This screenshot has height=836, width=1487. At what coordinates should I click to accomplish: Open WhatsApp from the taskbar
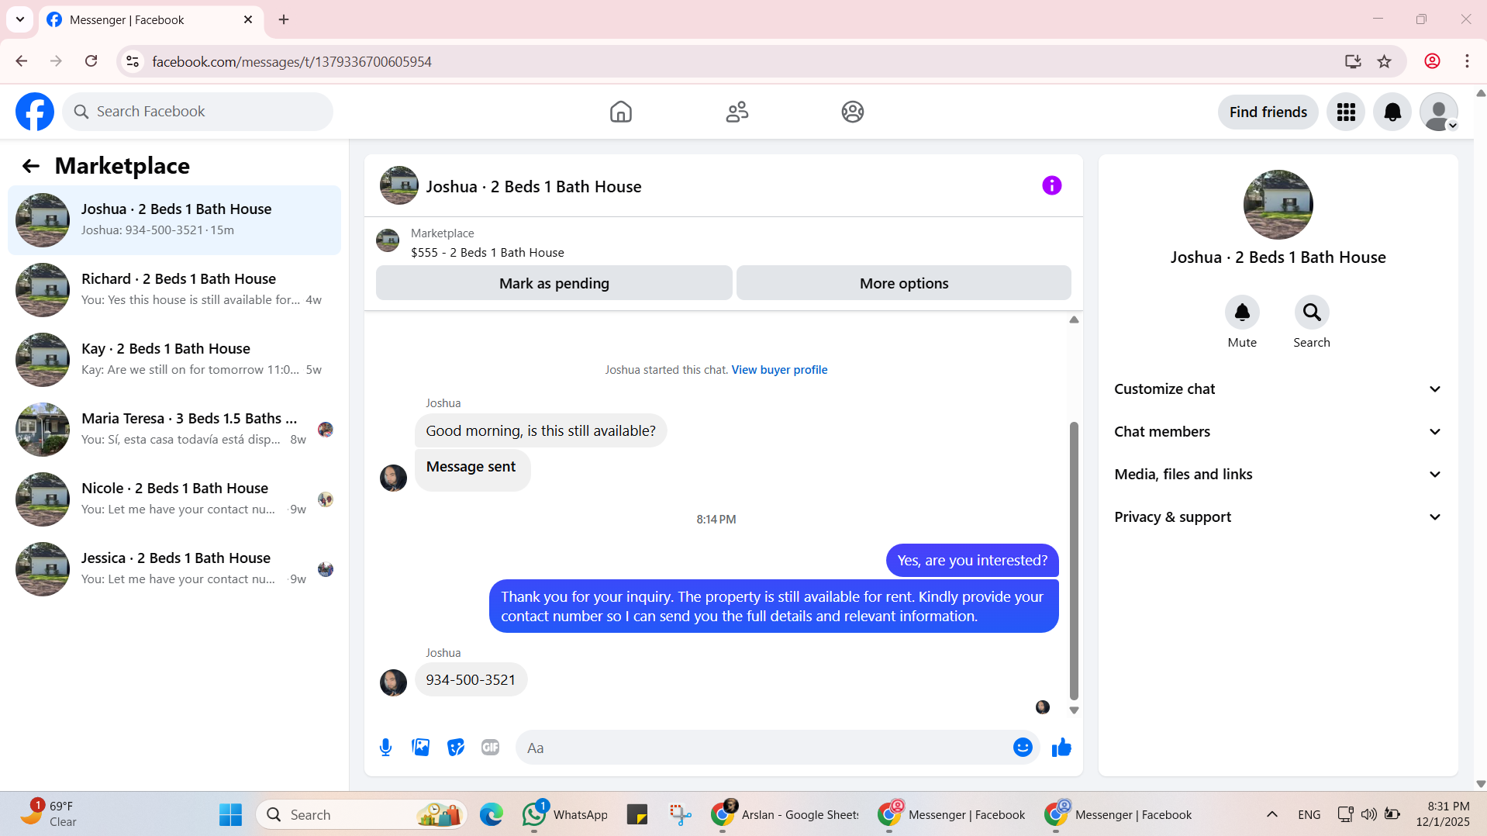coord(565,815)
